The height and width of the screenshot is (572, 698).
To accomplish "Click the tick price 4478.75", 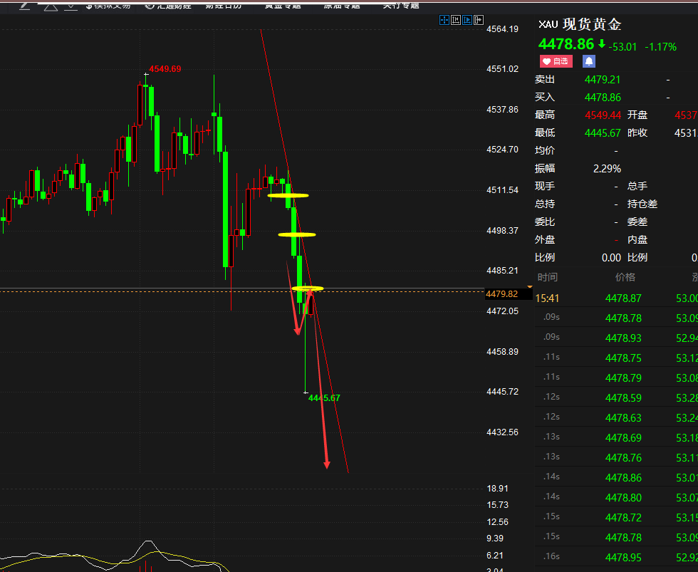I will click(x=623, y=358).
